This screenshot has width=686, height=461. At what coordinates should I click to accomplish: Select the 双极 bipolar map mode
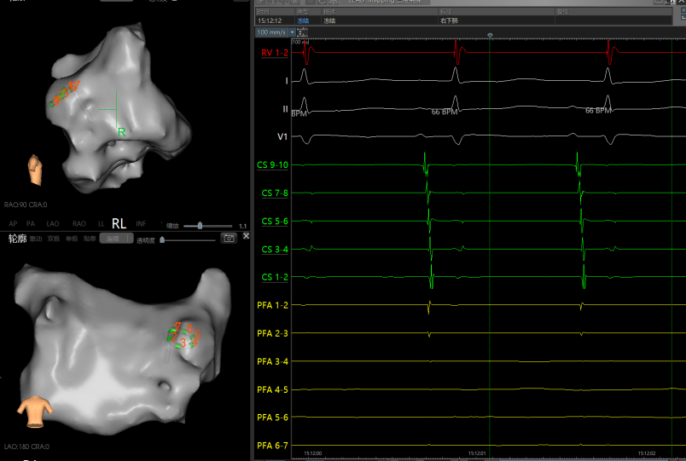pos(54,239)
